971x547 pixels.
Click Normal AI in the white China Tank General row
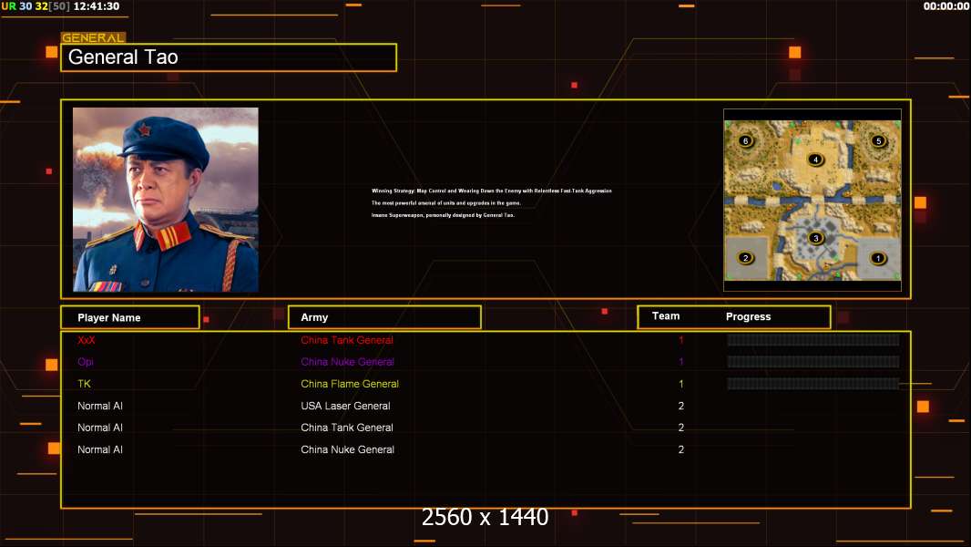pyautogui.click(x=99, y=428)
